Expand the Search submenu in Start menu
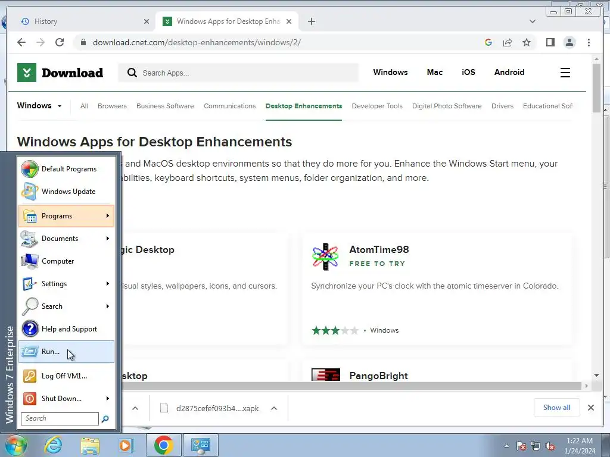Image resolution: width=610 pixels, height=457 pixels. pyautogui.click(x=67, y=306)
